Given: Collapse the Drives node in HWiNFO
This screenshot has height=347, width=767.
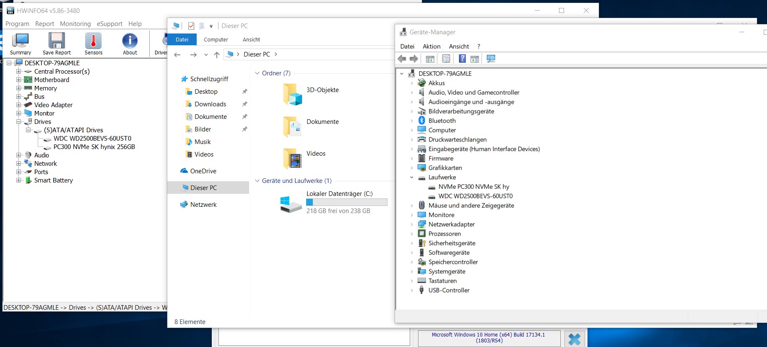Looking at the screenshot, I should click(19, 121).
